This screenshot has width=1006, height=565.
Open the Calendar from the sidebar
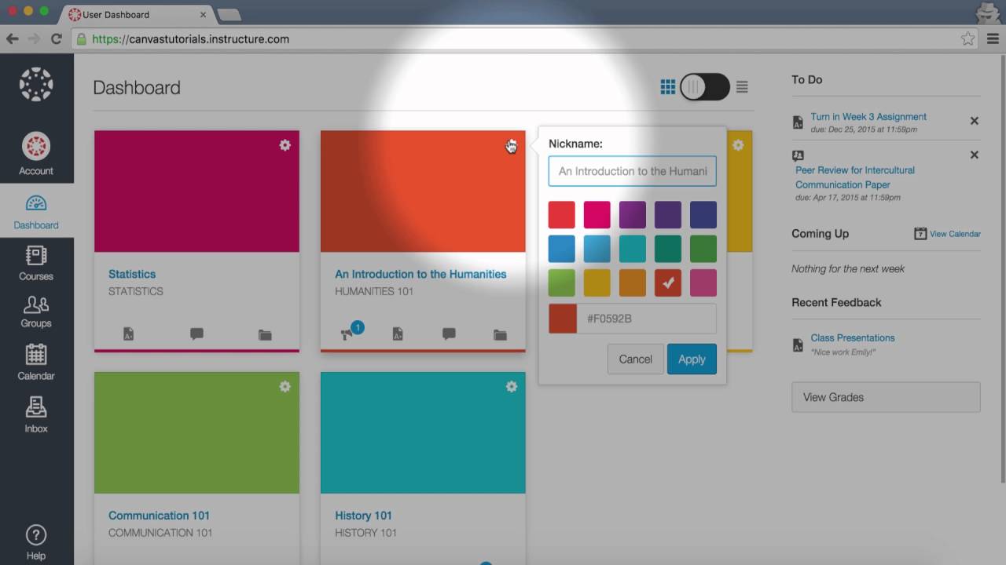36,363
